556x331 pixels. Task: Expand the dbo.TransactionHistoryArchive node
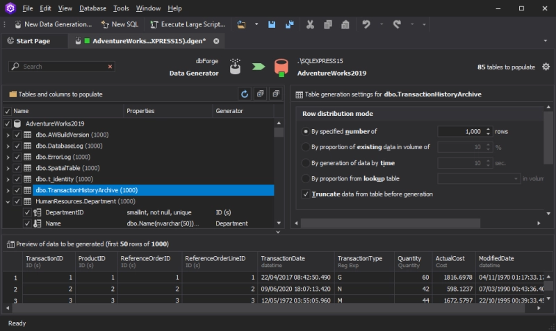[x=8, y=190]
